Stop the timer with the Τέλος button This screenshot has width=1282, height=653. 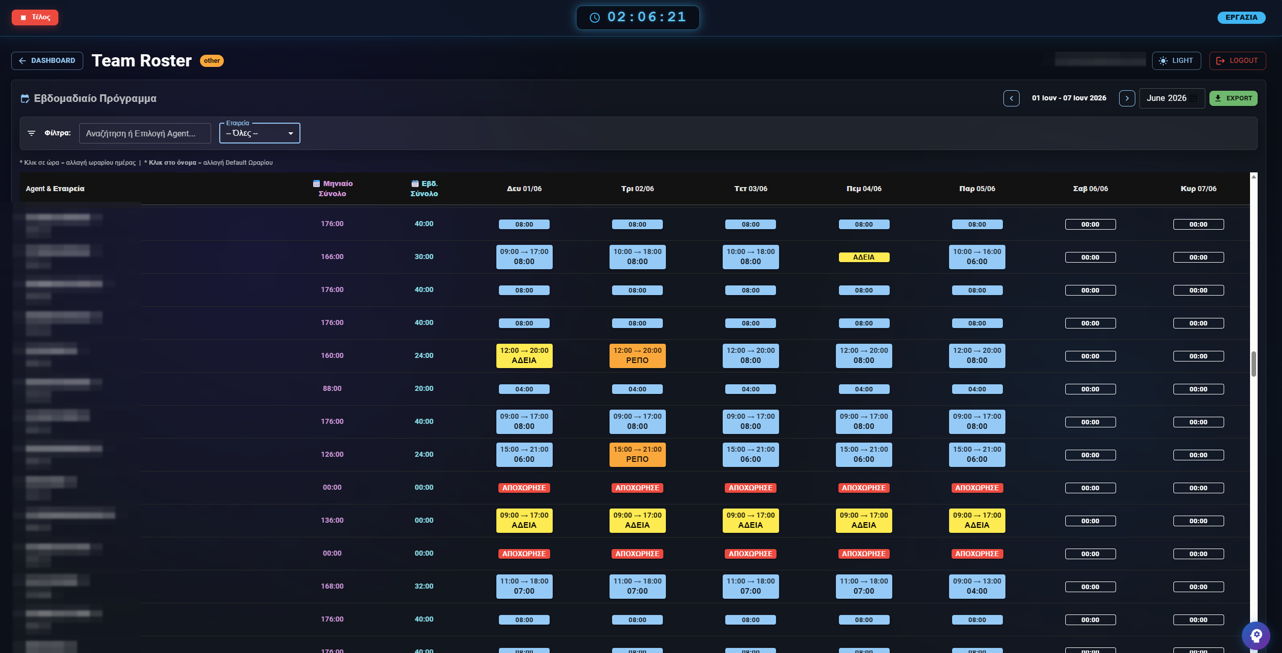[x=35, y=17]
